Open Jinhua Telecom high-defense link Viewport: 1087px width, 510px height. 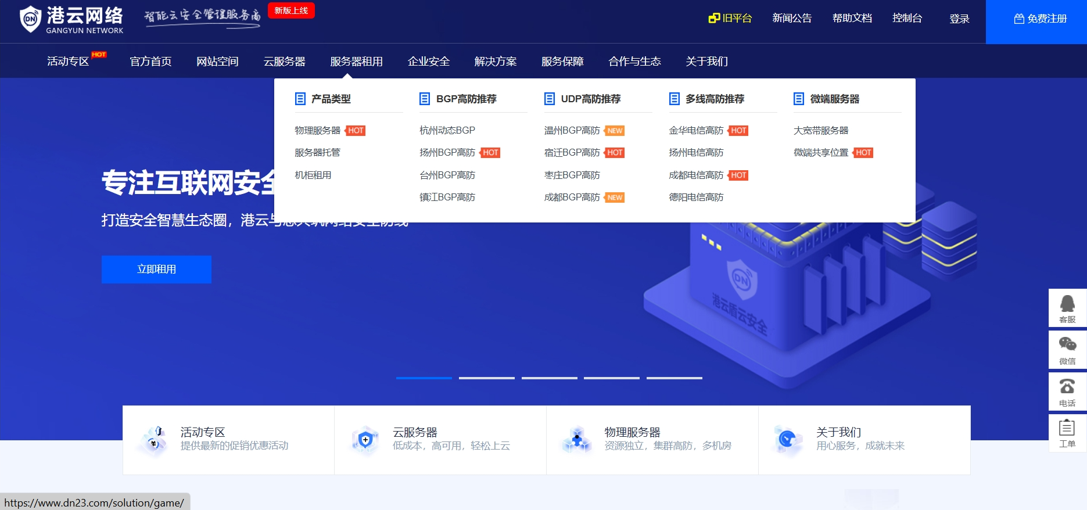coord(695,131)
